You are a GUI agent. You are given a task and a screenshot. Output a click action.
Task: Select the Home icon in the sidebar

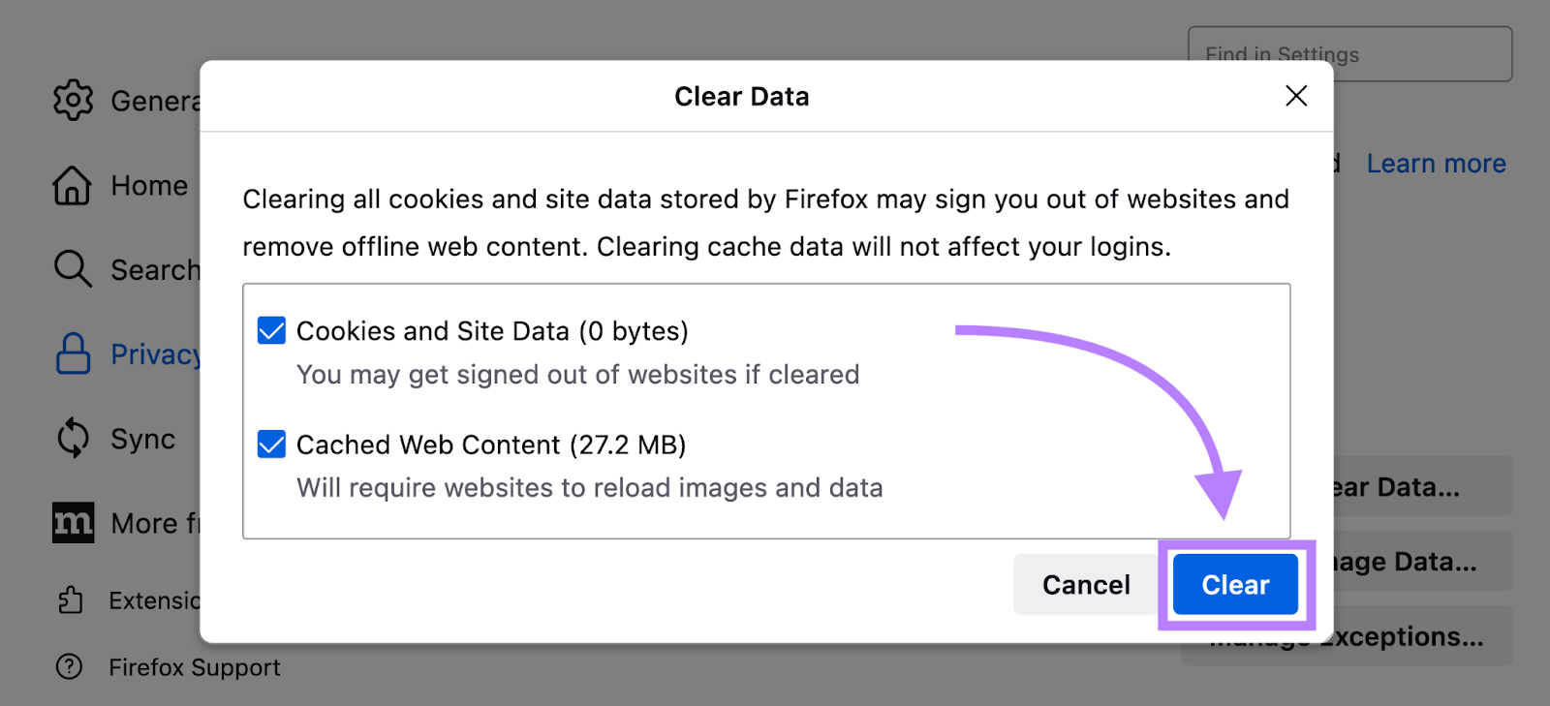point(70,185)
